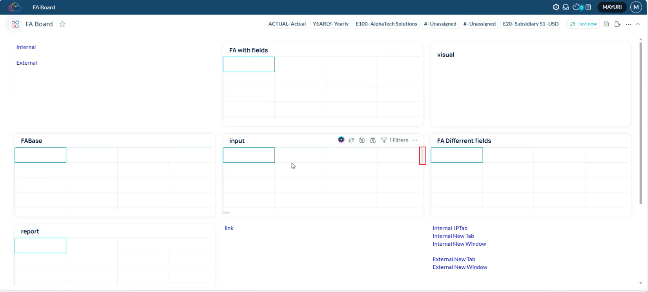Viewport: 648px width, 292px height.
Task: Open the inbox tray icon
Action: (566, 7)
